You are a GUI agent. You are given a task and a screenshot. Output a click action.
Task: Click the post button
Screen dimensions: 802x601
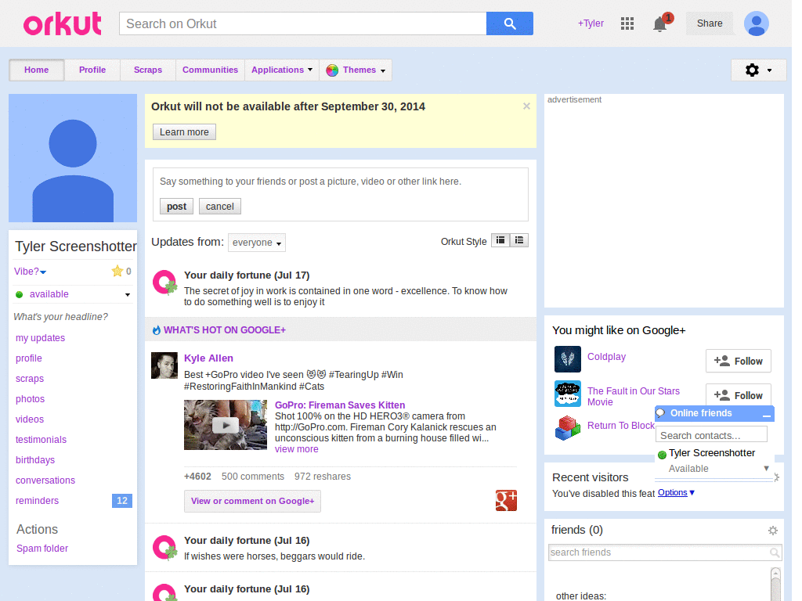coord(176,207)
